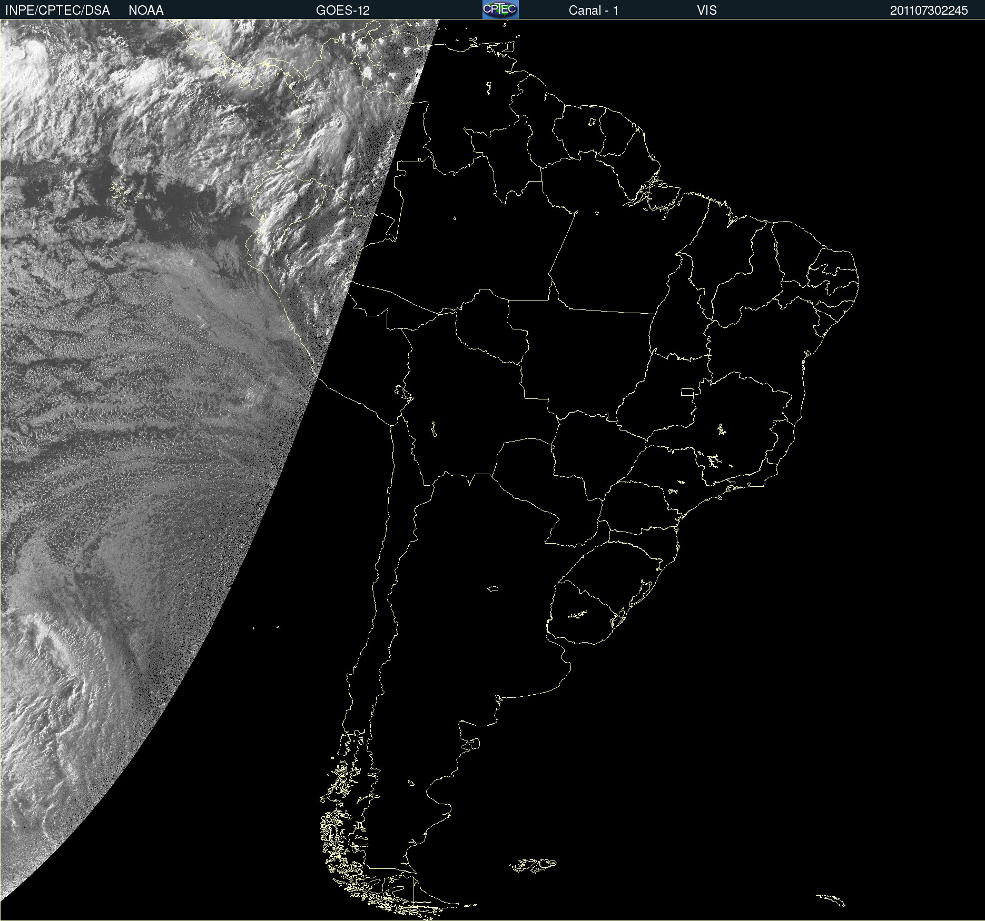Screen dimensions: 985x921
Task: Click the NOAA label in the header
Action: [x=146, y=11]
